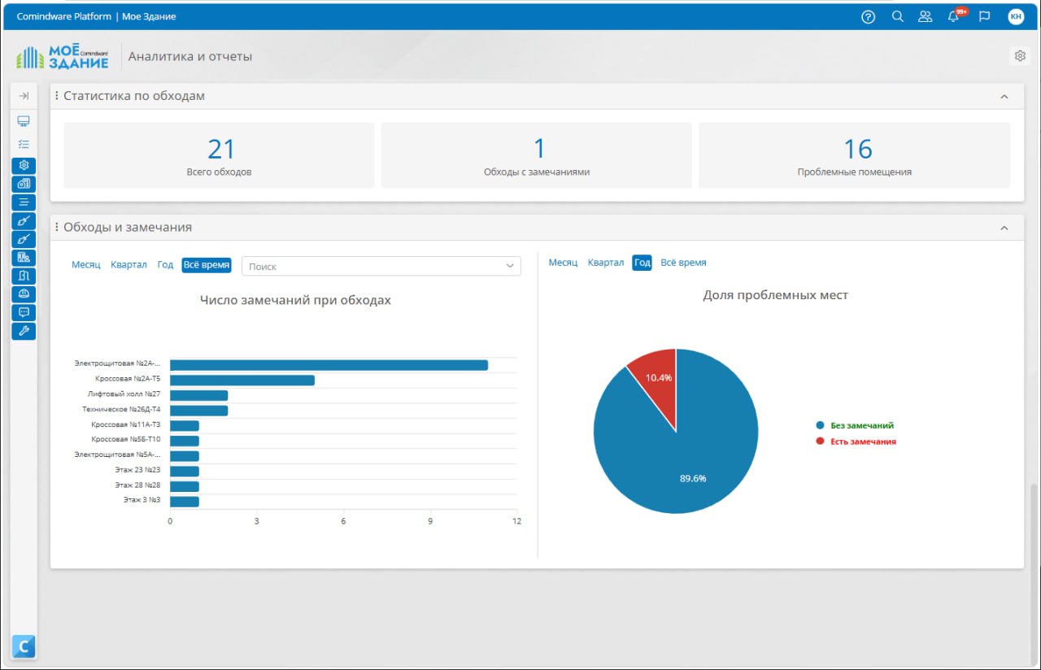
Task: Open the checklist icon in the sidebar
Action: [24, 144]
